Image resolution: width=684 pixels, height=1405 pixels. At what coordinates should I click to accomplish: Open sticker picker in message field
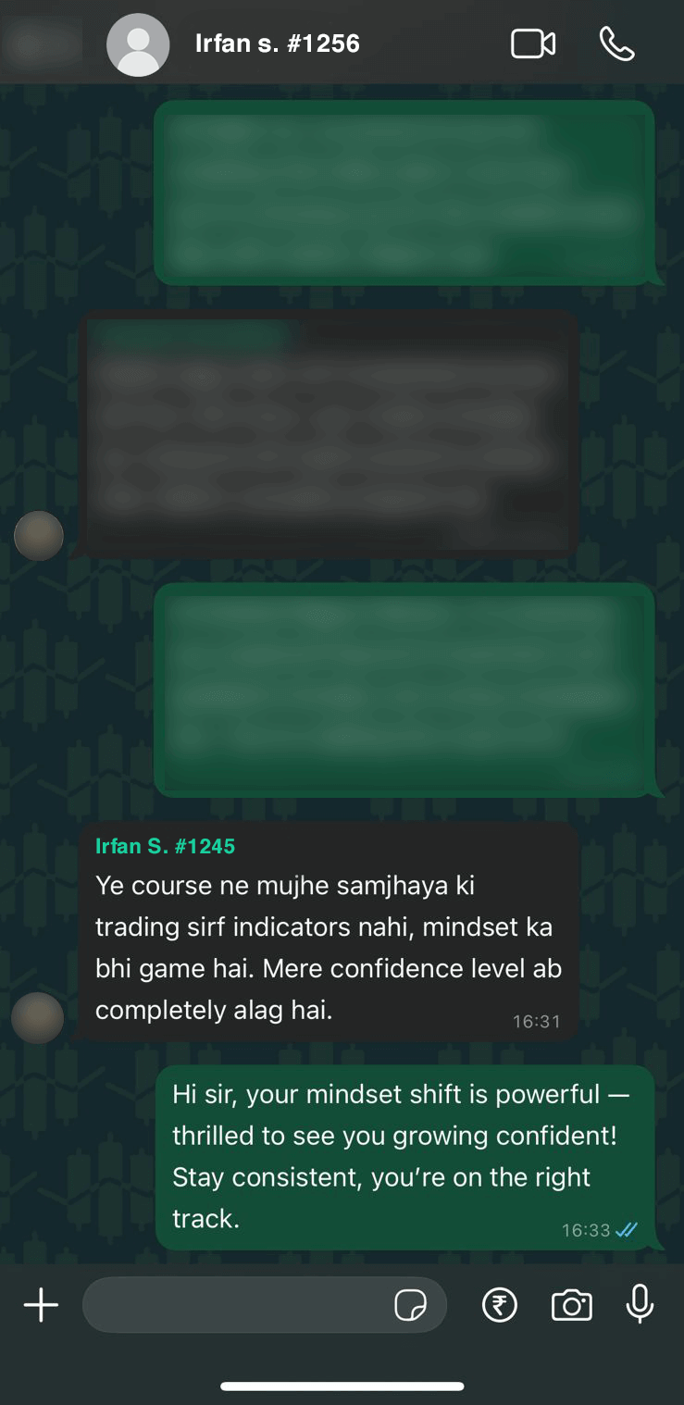point(410,1306)
